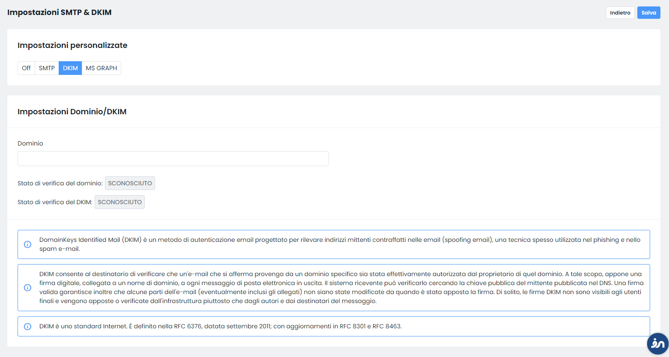Turn custom email settings Off
669x357 pixels.
(x=26, y=68)
